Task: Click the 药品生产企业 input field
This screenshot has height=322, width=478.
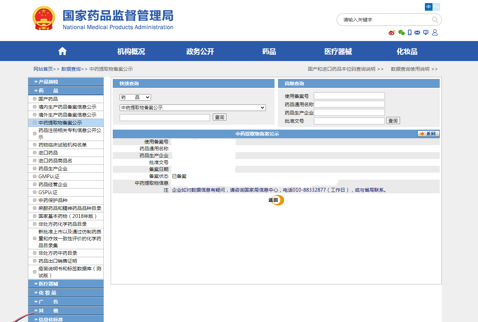Action: point(349,112)
